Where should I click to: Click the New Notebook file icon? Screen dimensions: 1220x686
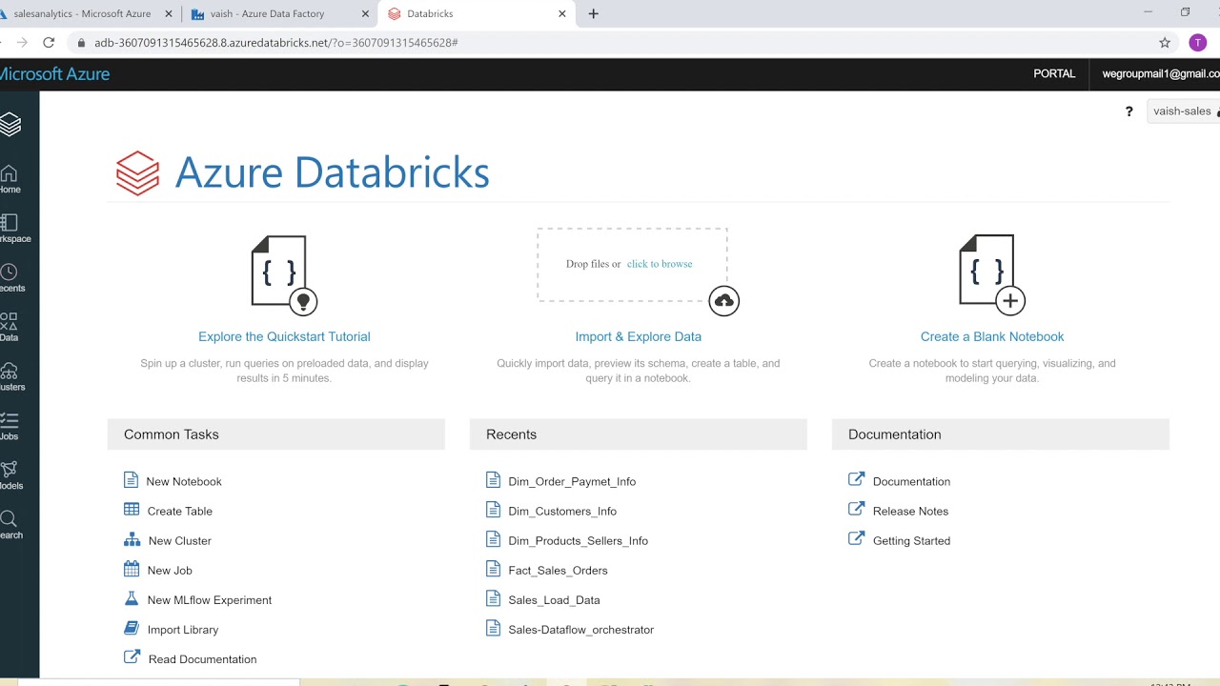(132, 480)
